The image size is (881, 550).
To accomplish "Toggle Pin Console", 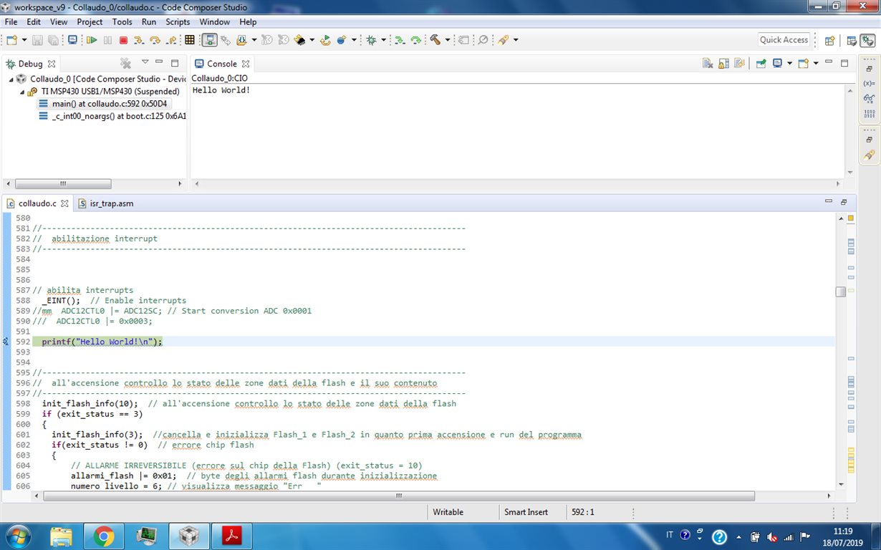I will click(761, 63).
